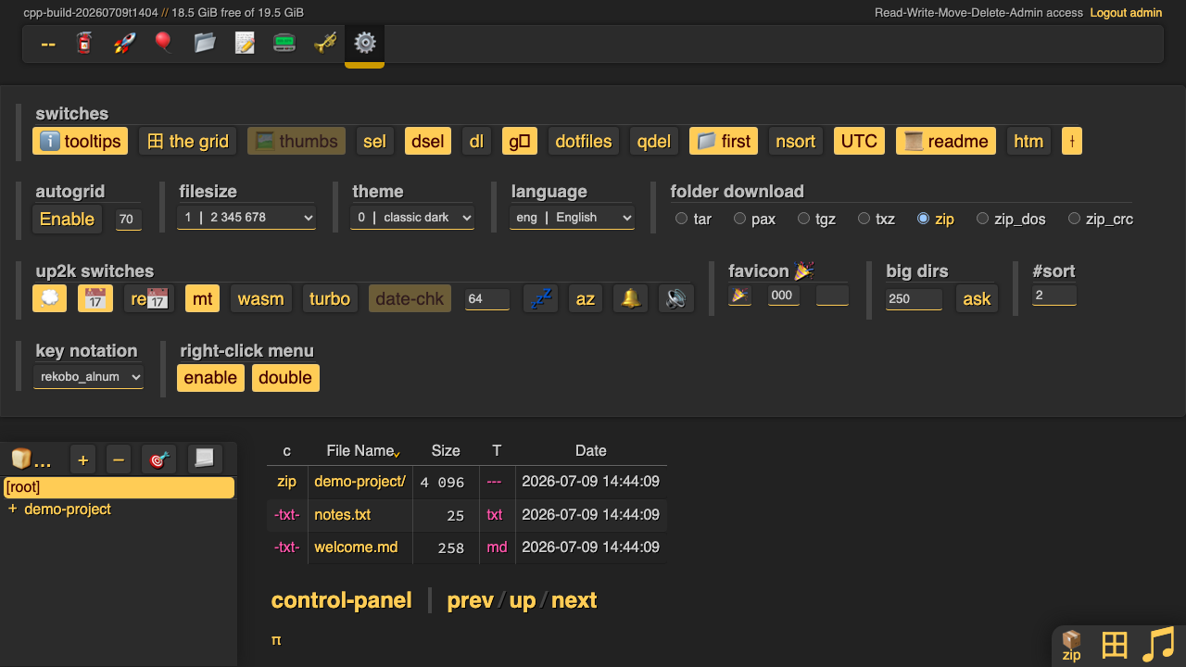Image resolution: width=1186 pixels, height=667 pixels.
Task: Focus the big dirs 250 input field
Action: click(x=914, y=298)
